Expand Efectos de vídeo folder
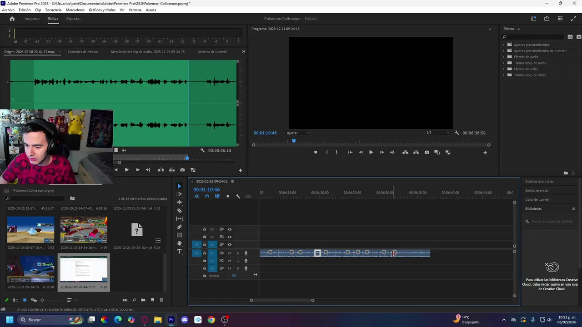This screenshot has height=327, width=582. [x=503, y=69]
